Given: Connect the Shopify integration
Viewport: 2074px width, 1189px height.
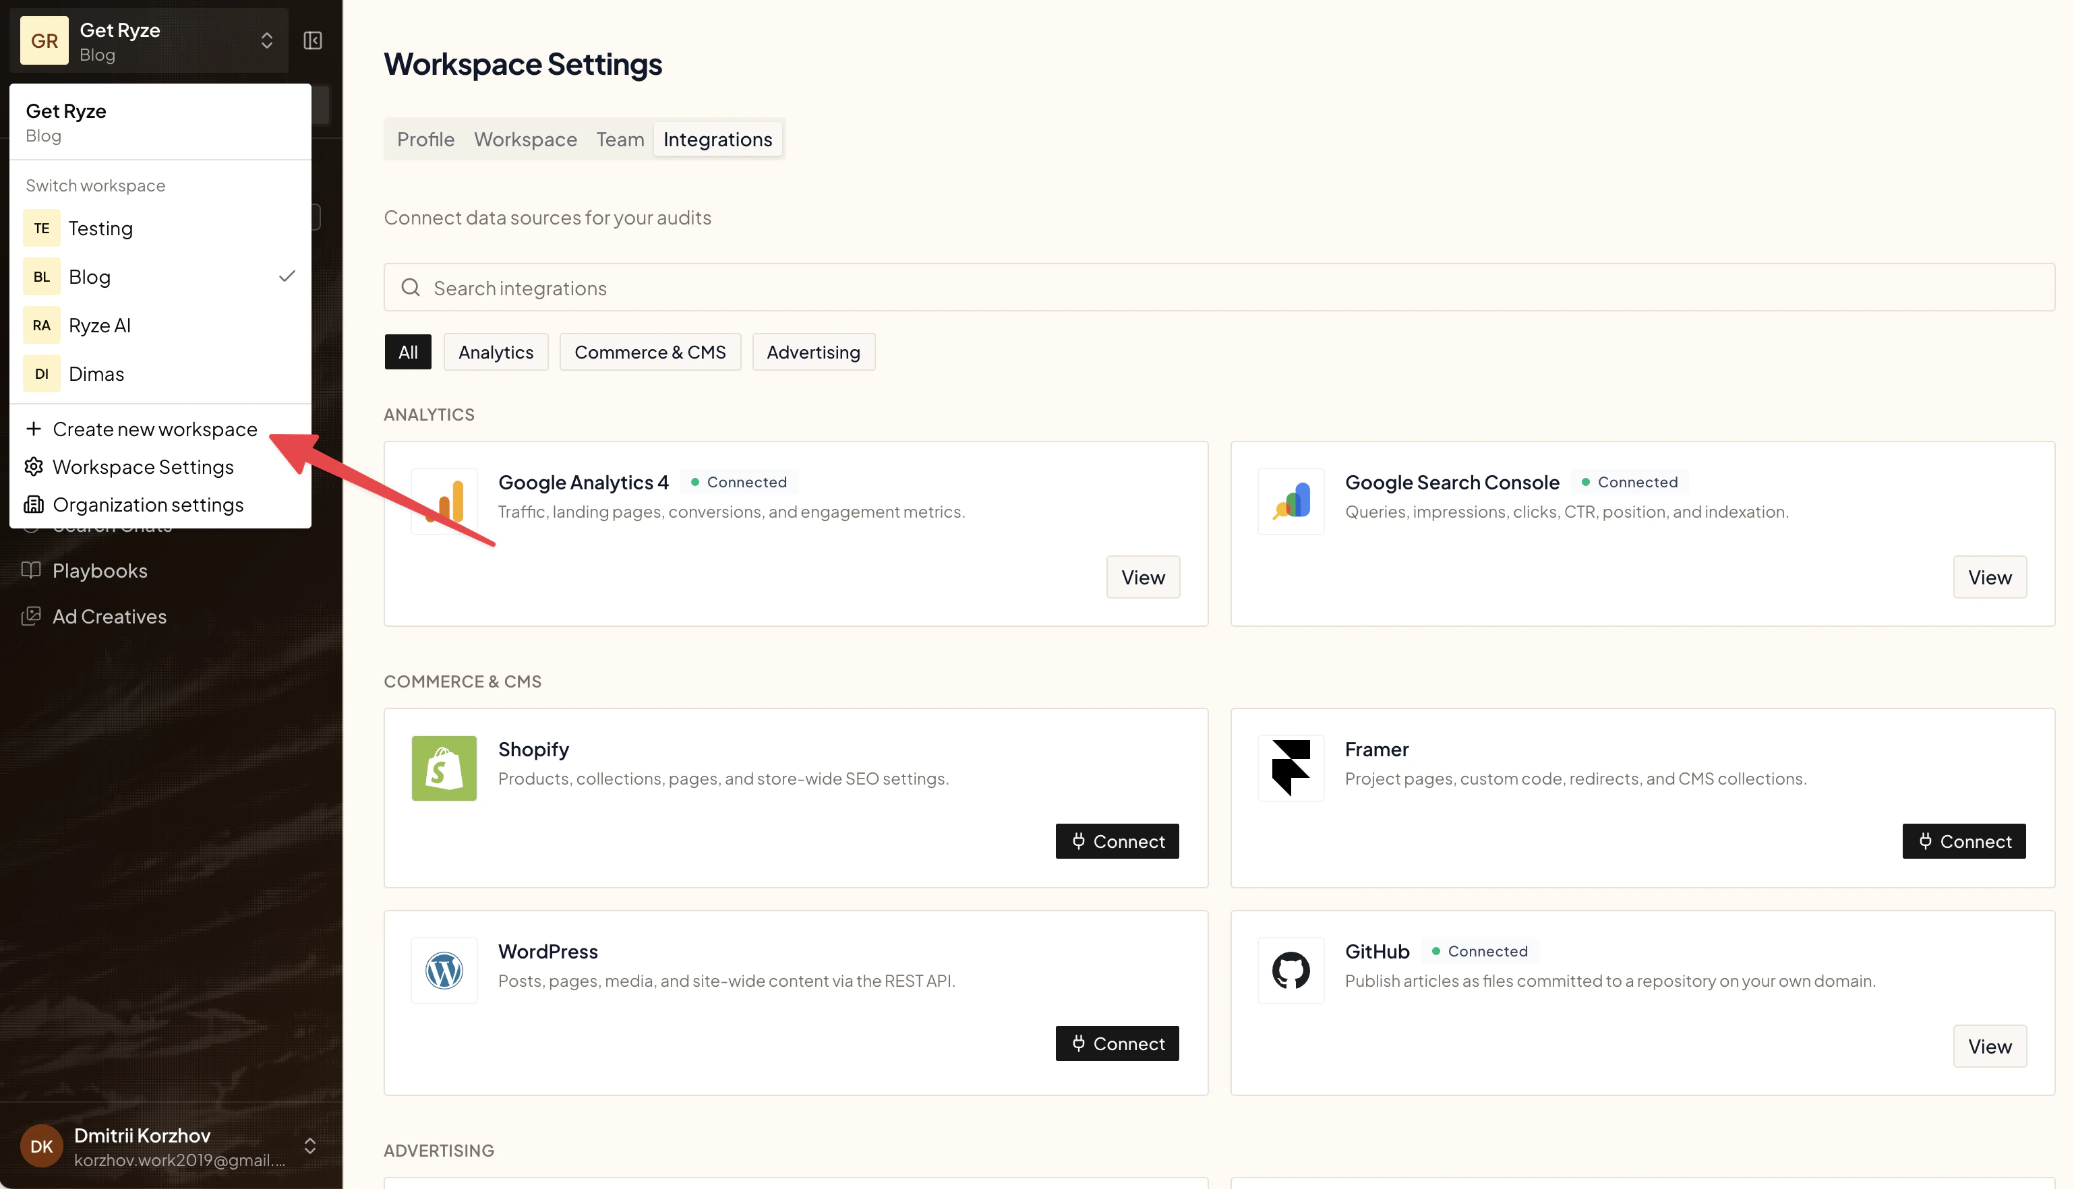Looking at the screenshot, I should pos(1117,841).
